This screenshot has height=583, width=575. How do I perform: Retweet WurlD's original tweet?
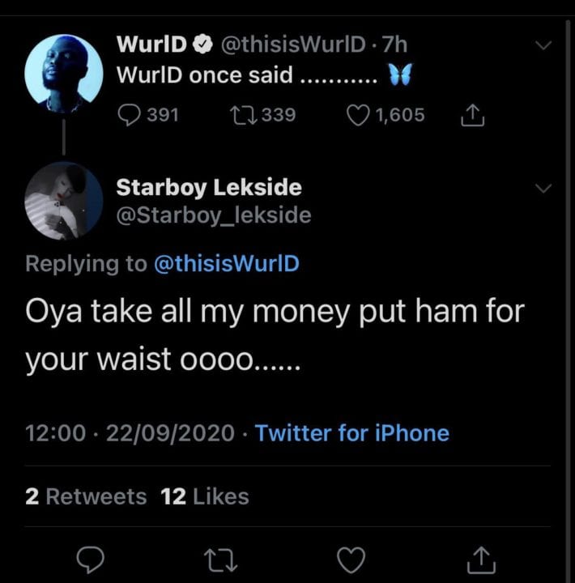tap(245, 115)
